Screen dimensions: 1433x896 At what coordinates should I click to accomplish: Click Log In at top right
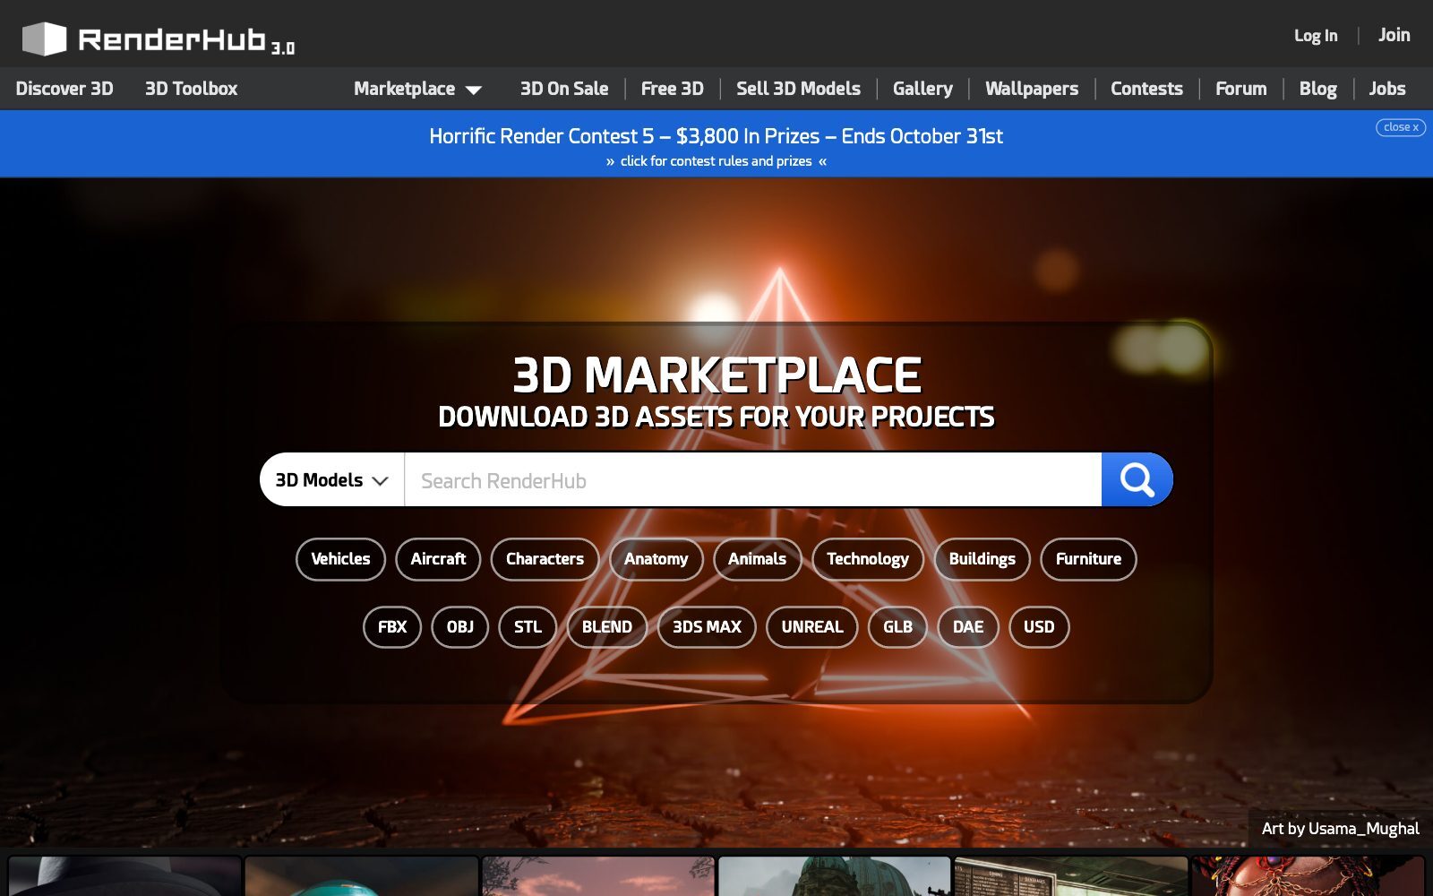pyautogui.click(x=1316, y=36)
